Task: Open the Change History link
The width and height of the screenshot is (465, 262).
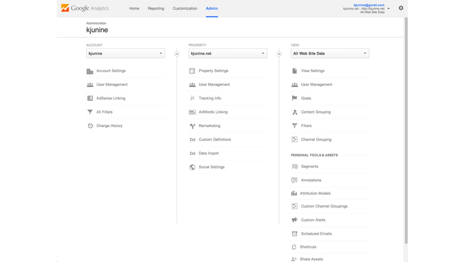Action: [x=109, y=126]
